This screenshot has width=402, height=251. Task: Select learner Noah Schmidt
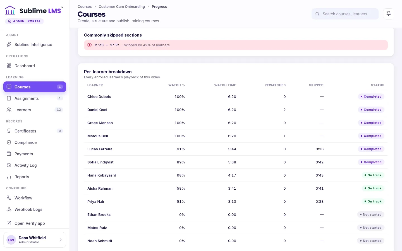pos(100,241)
